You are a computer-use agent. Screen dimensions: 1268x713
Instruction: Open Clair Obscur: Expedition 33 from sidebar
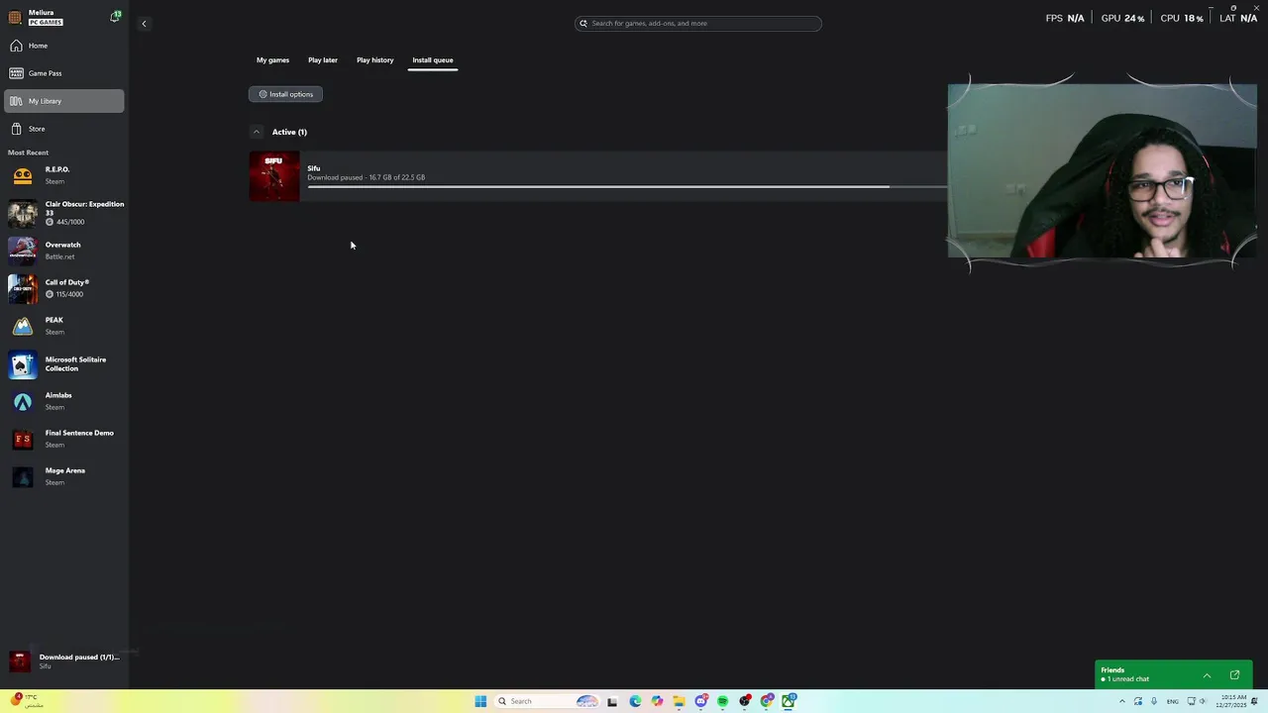(64, 212)
